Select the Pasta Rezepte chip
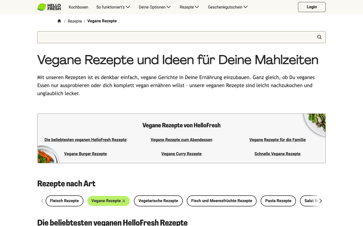Screen dimensions: 363x226 click(278, 201)
